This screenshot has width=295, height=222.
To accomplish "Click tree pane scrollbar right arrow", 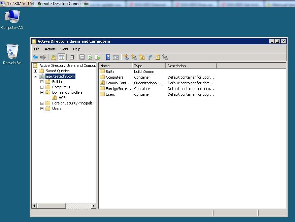I will click(x=94, y=206).
